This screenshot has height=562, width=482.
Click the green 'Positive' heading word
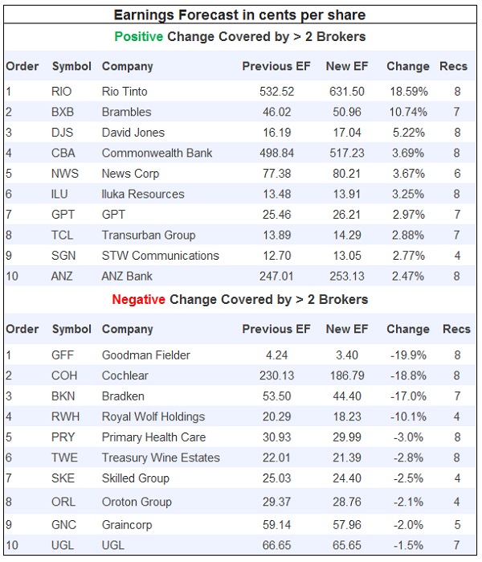139,37
